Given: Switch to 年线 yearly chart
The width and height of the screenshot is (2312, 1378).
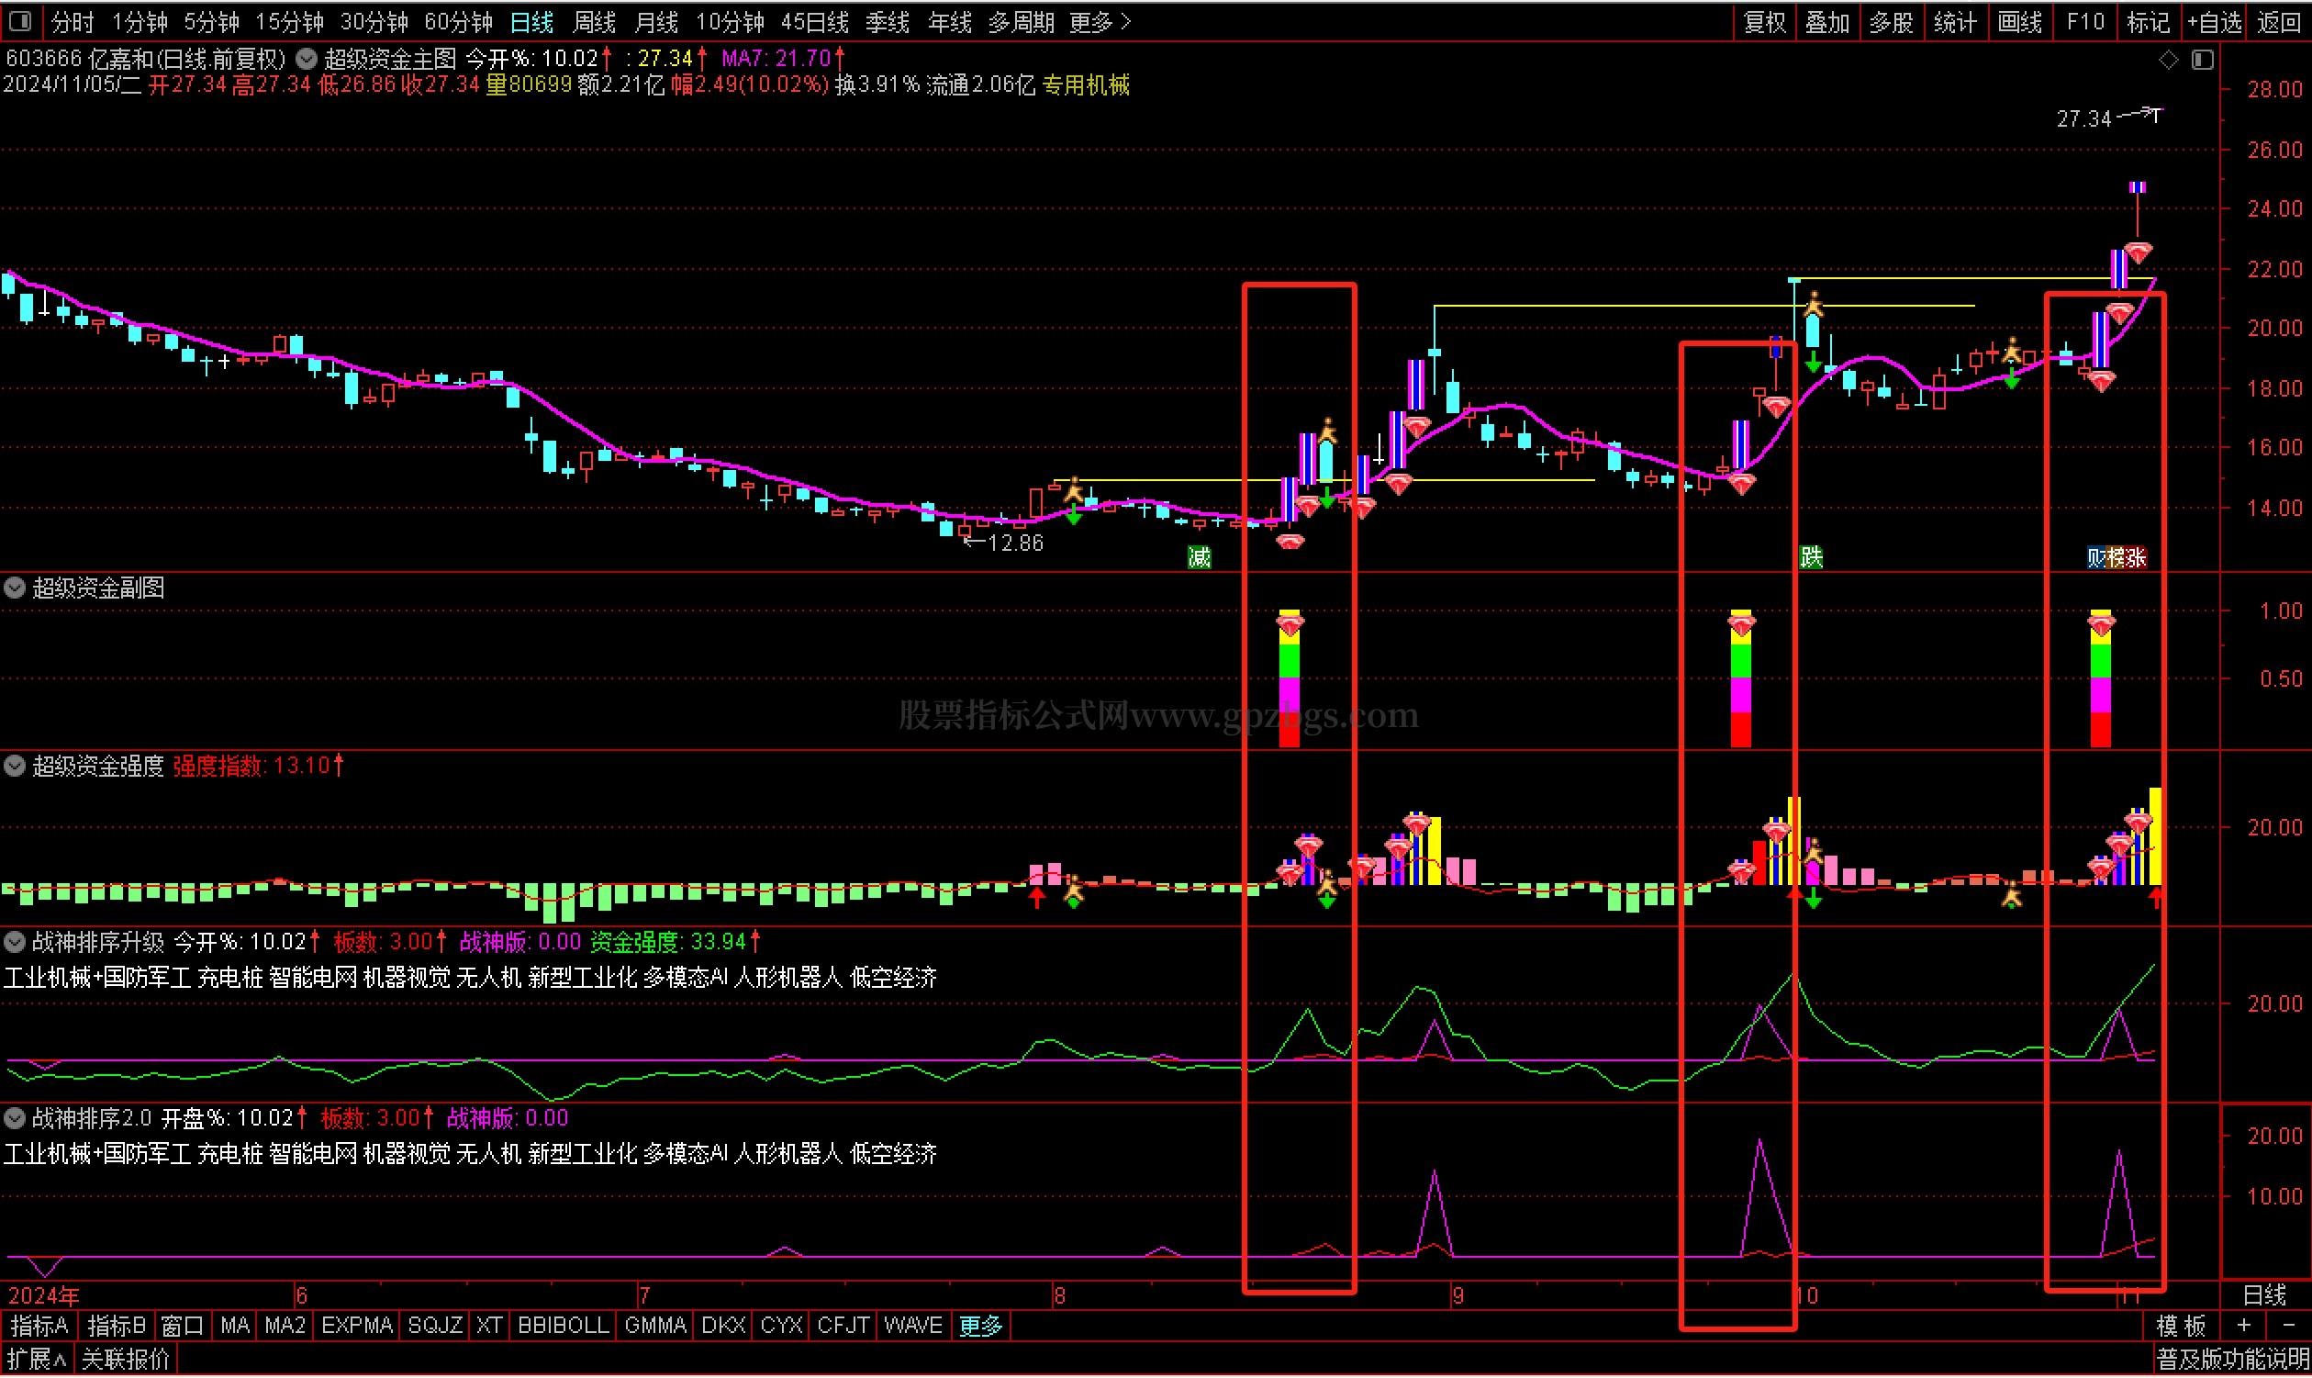Looking at the screenshot, I should pyautogui.click(x=949, y=21).
